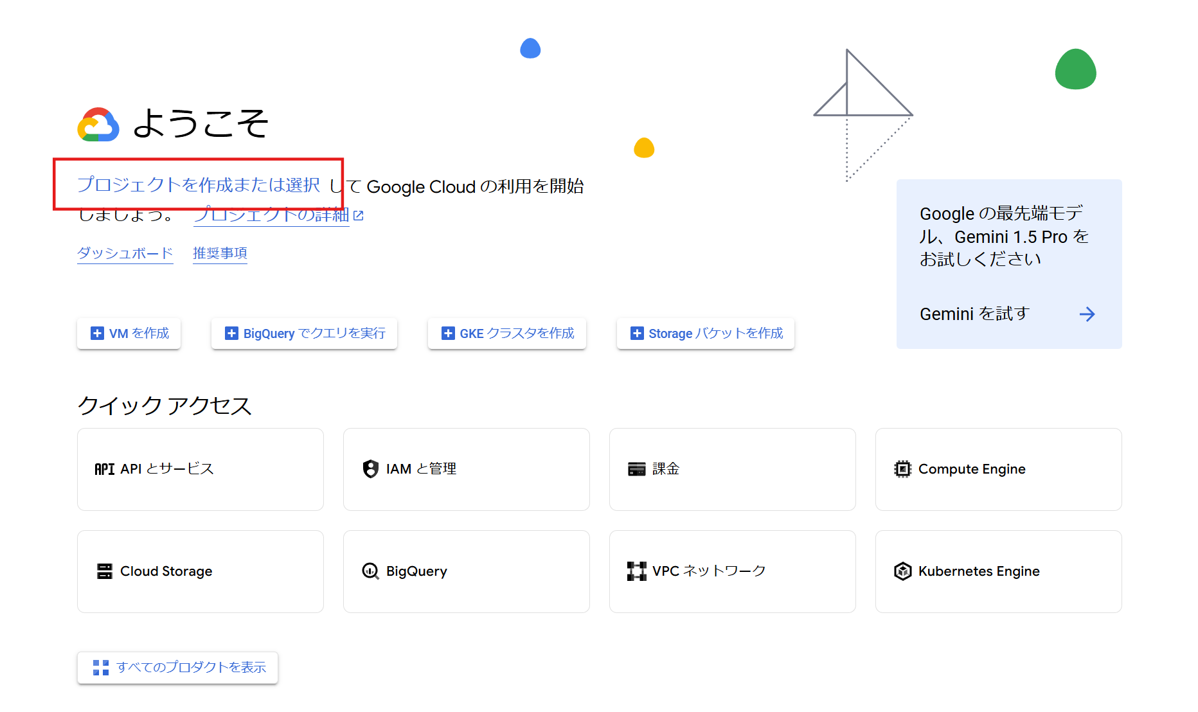The width and height of the screenshot is (1198, 712).
Task: Go to ダッシュボード tab
Action: 125,253
